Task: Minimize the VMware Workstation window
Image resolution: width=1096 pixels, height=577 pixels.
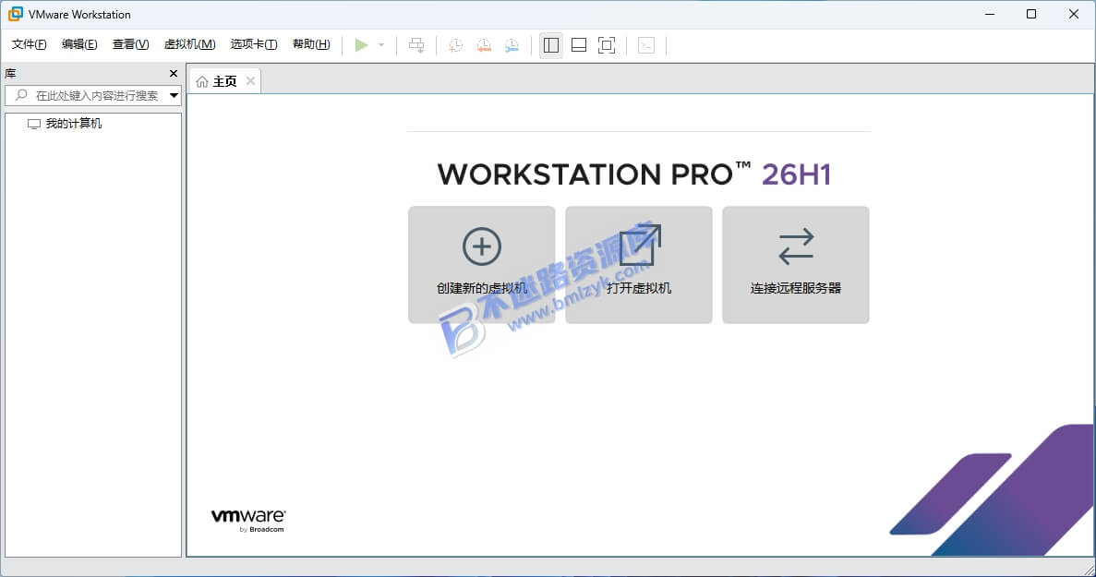Action: [990, 14]
